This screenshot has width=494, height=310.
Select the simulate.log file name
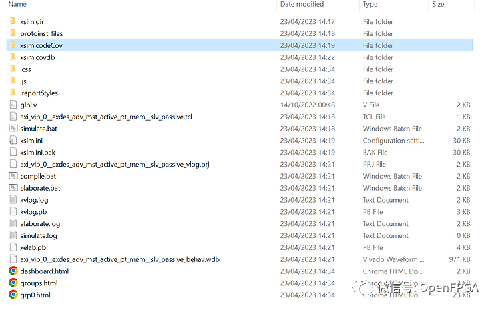pos(39,236)
